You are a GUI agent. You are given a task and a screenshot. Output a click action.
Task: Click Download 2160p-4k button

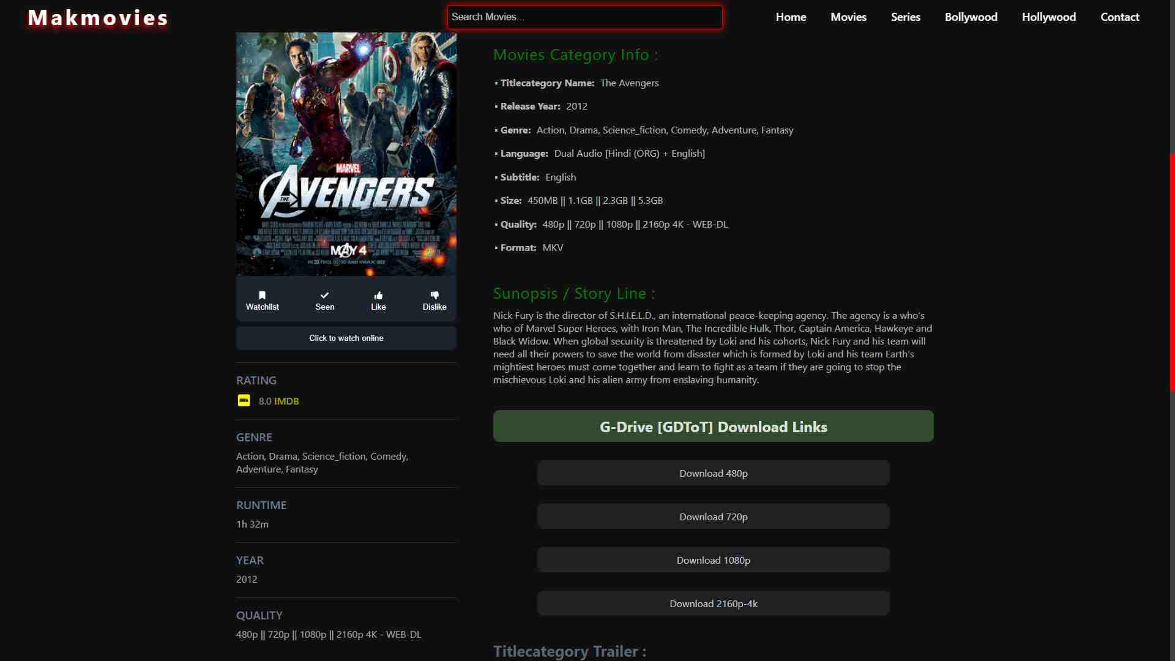click(x=714, y=603)
